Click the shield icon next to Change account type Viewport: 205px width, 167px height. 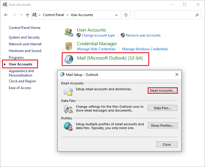coord(79,35)
